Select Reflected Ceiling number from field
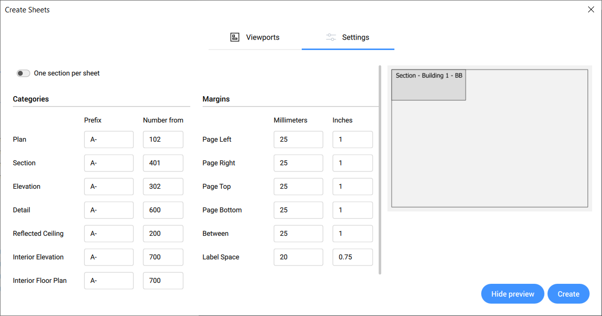 point(163,234)
